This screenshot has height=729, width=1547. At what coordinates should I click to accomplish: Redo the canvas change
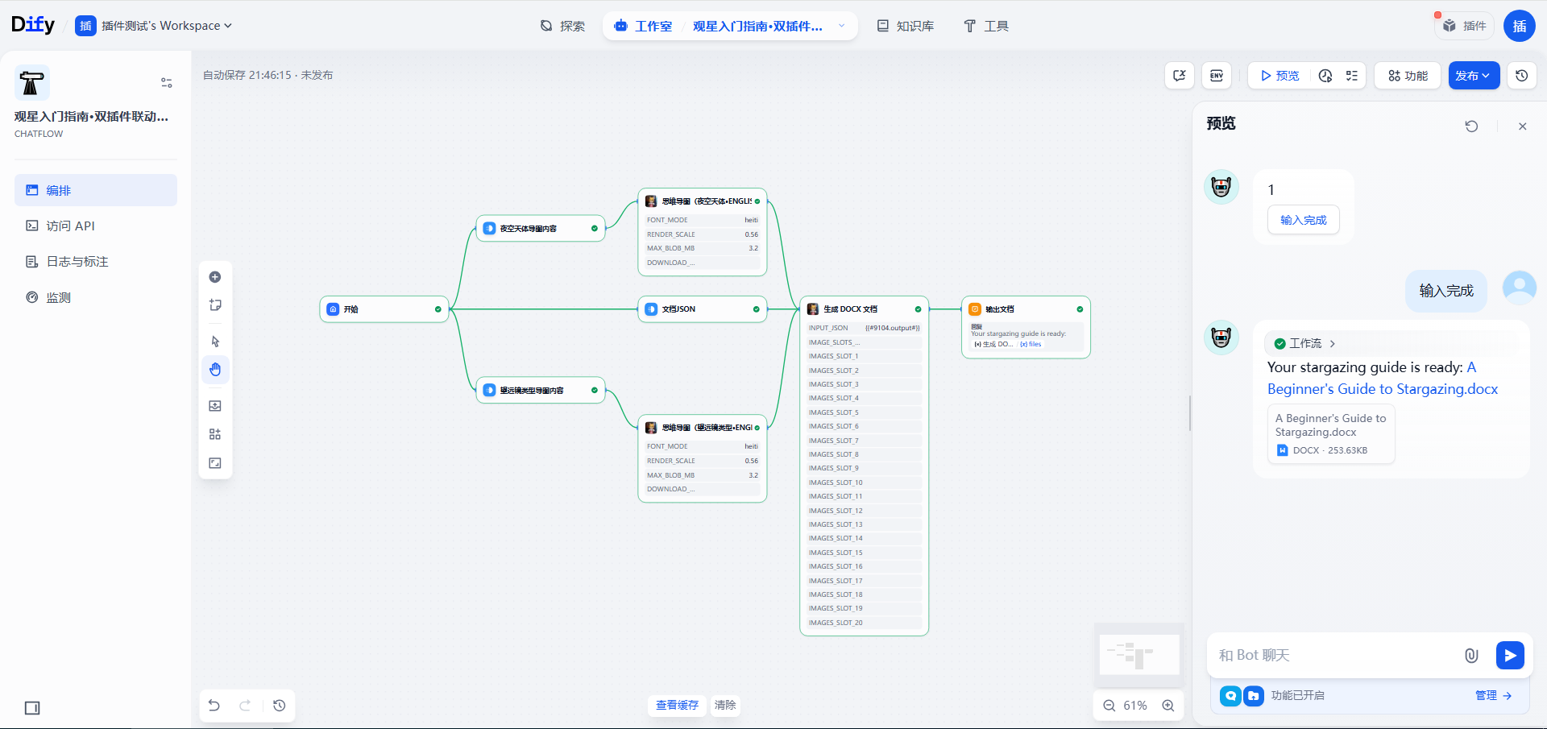click(245, 706)
